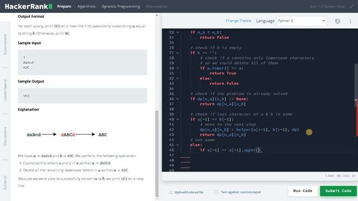The height and width of the screenshot is (201, 358).
Task: Open the Abbreviation breadcrumb
Action: (157, 6)
